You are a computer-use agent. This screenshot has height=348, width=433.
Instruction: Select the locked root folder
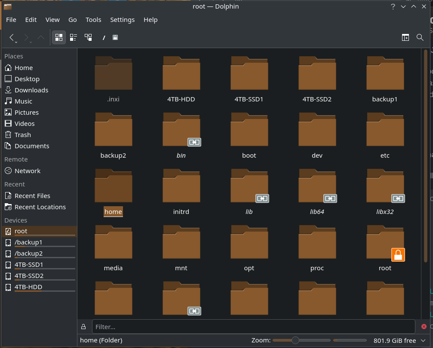[x=385, y=242]
